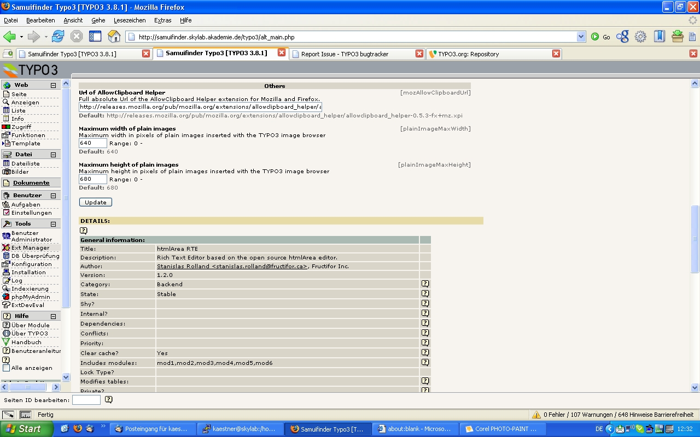Screen dimensions: 700x437
Task: Open Benutzer Administrator tool
Action: (x=32, y=236)
